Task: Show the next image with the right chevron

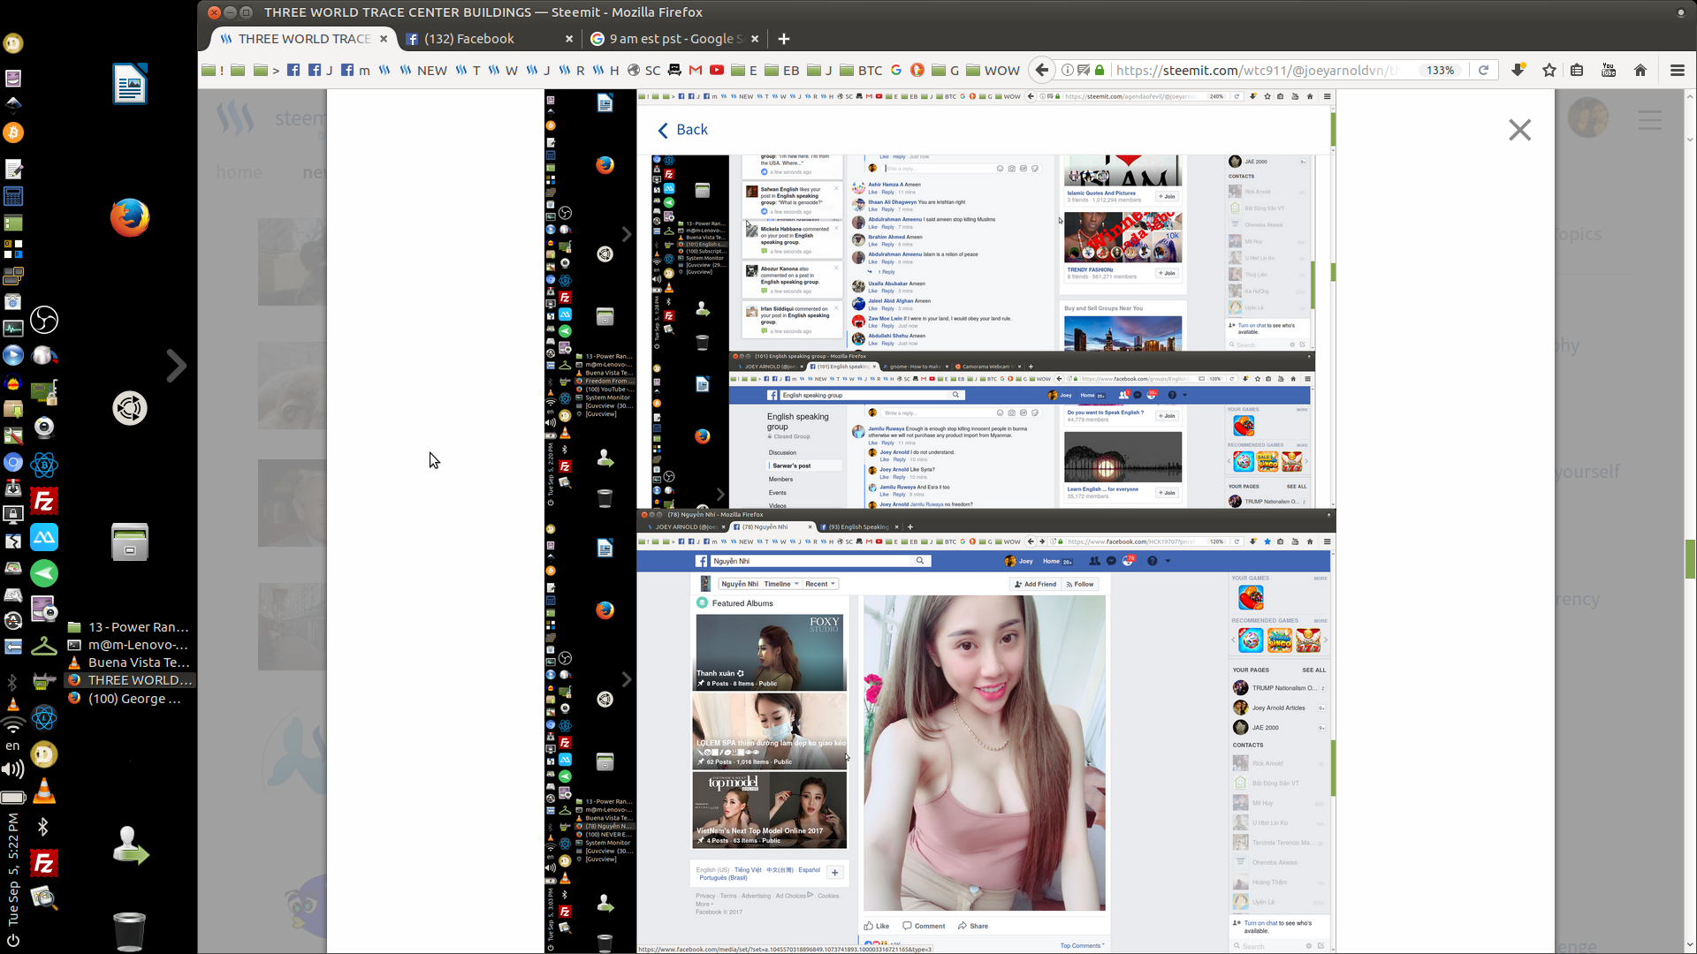Action: pyautogui.click(x=177, y=365)
